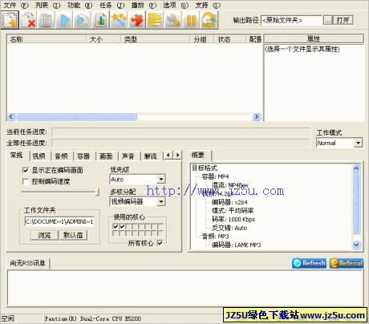Open the 播放 (P) menu

144,5
